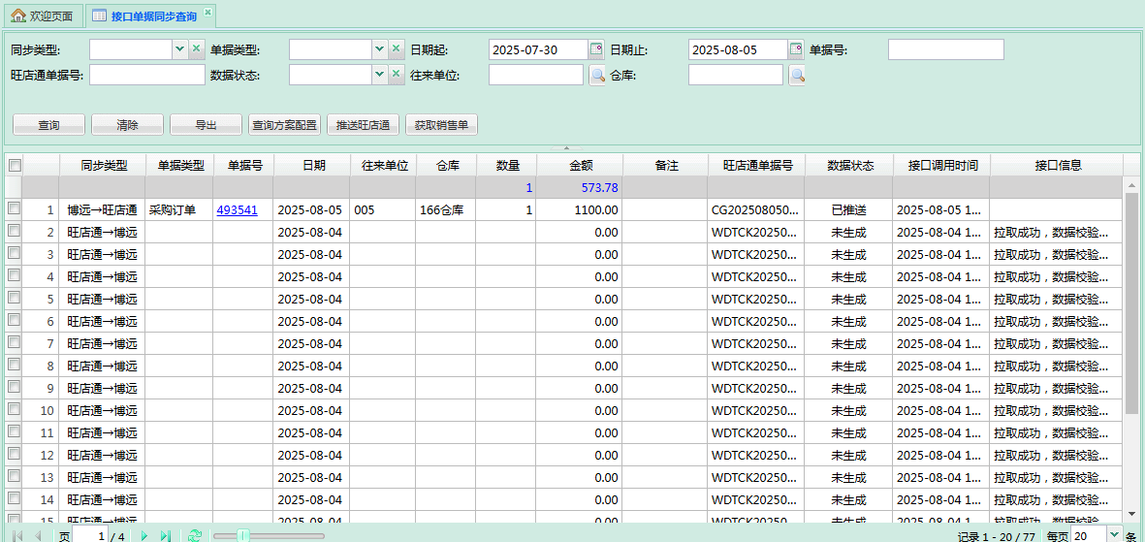Switch to the 欢迎页面 tab
Image resolution: width=1145 pixels, height=542 pixels.
click(42, 16)
